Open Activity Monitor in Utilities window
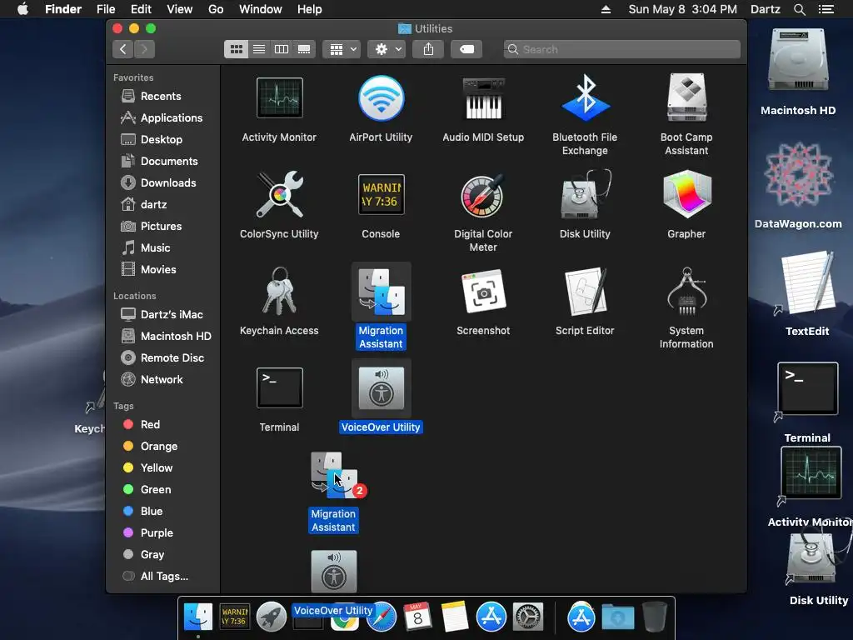Viewport: 853px width, 640px height. (279, 98)
